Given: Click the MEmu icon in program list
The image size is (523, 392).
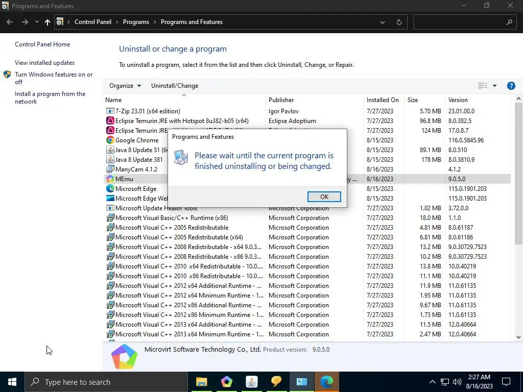Looking at the screenshot, I should (110, 179).
